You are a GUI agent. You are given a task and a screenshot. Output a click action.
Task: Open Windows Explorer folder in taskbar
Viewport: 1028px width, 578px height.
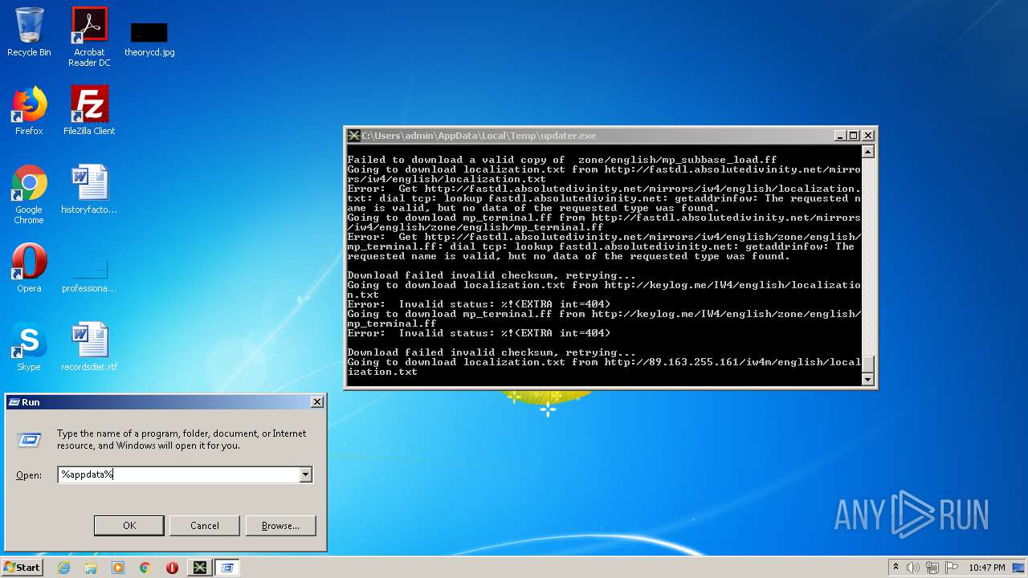pos(91,568)
